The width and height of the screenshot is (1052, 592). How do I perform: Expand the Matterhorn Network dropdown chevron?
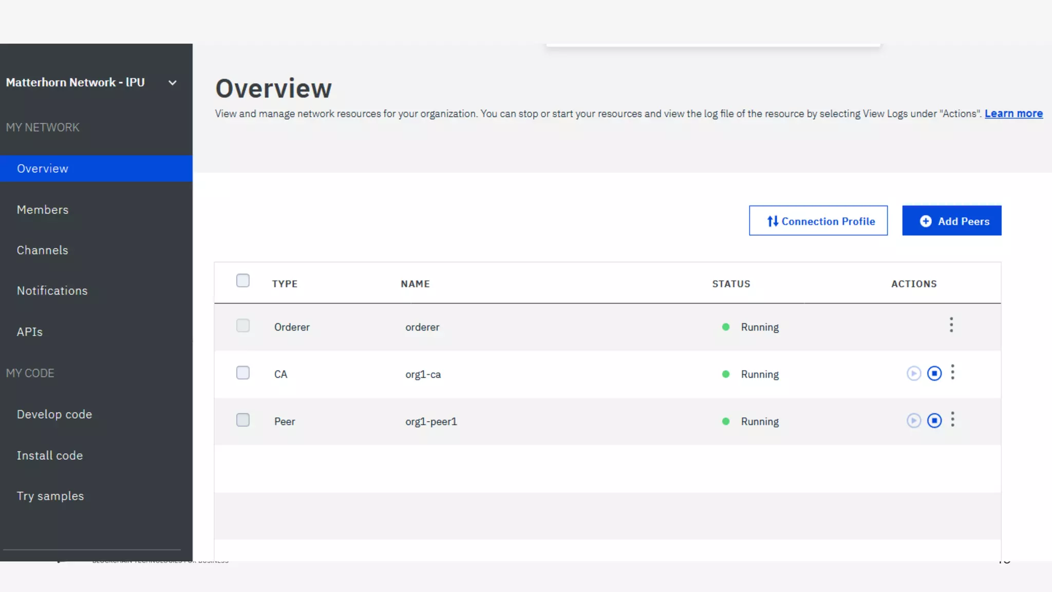tap(173, 83)
